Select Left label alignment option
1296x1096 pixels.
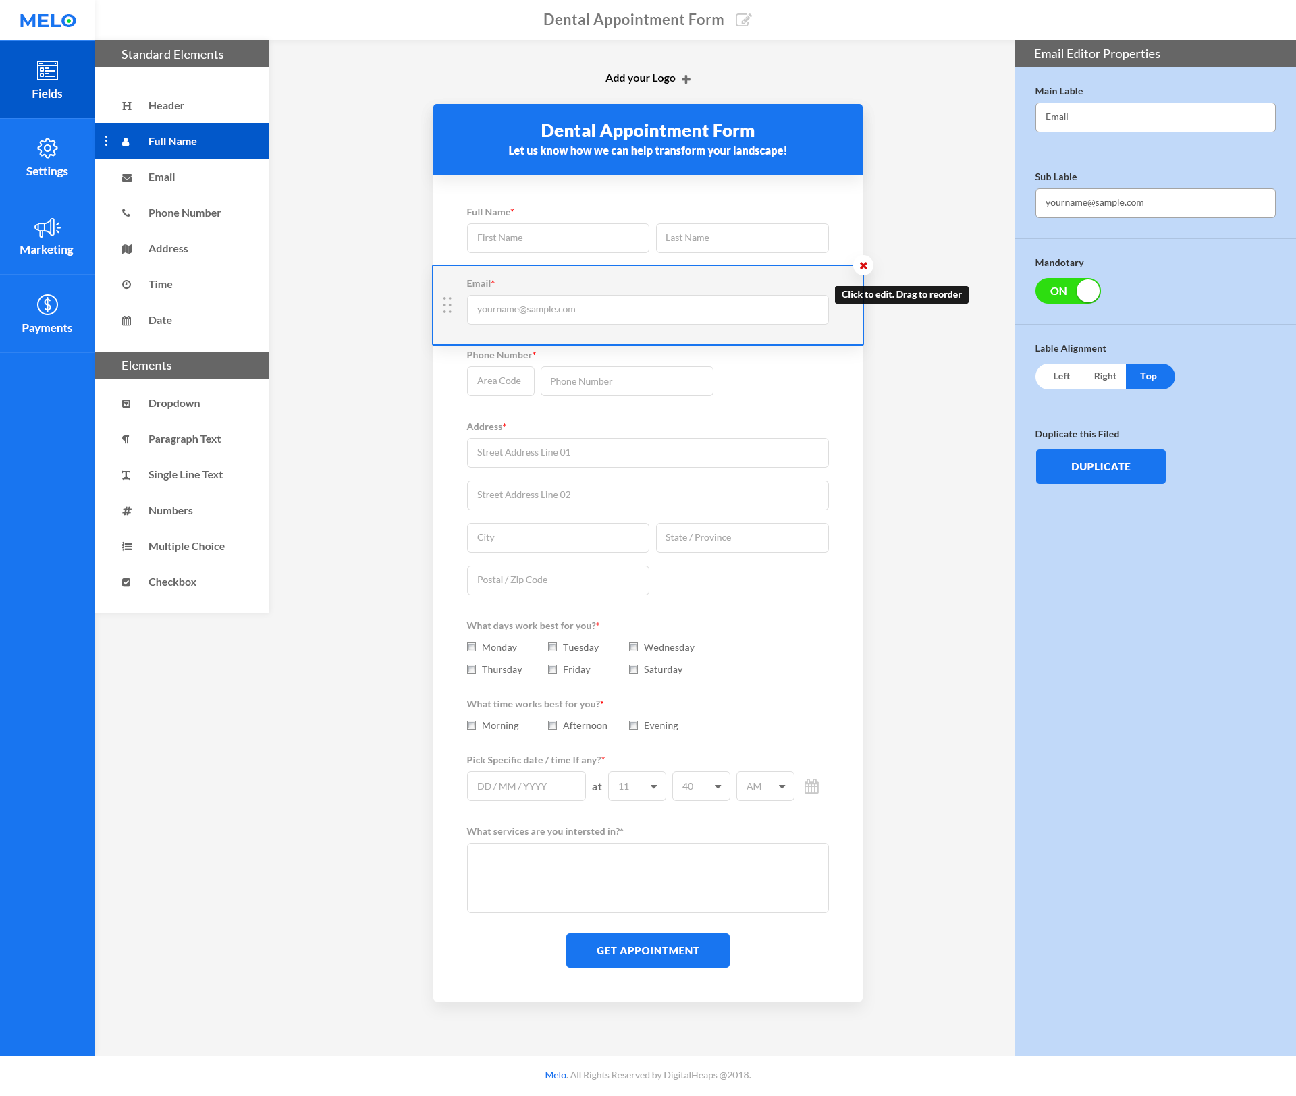(1061, 376)
